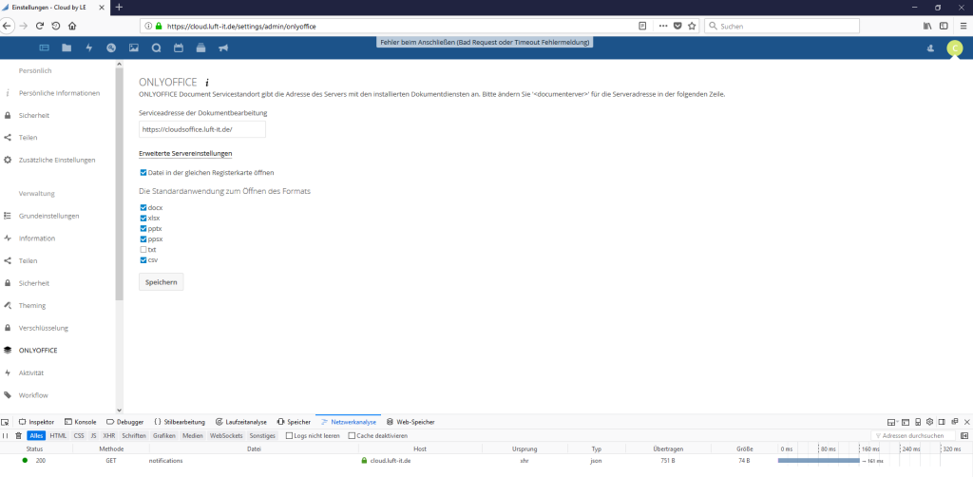Click the ONLYOFFICE info 'i' icon

[x=207, y=82]
